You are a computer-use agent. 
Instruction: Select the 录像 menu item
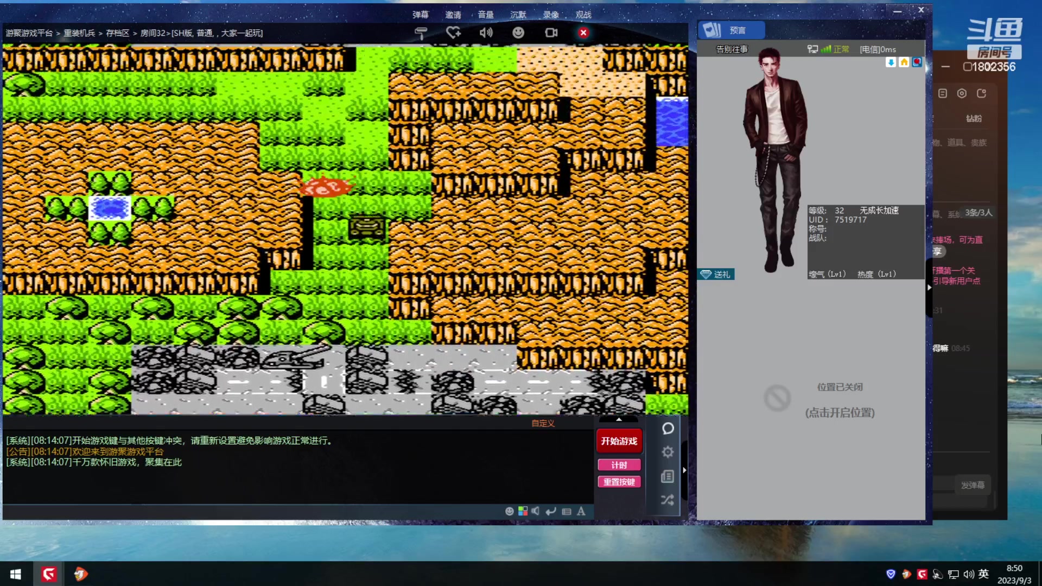551,15
